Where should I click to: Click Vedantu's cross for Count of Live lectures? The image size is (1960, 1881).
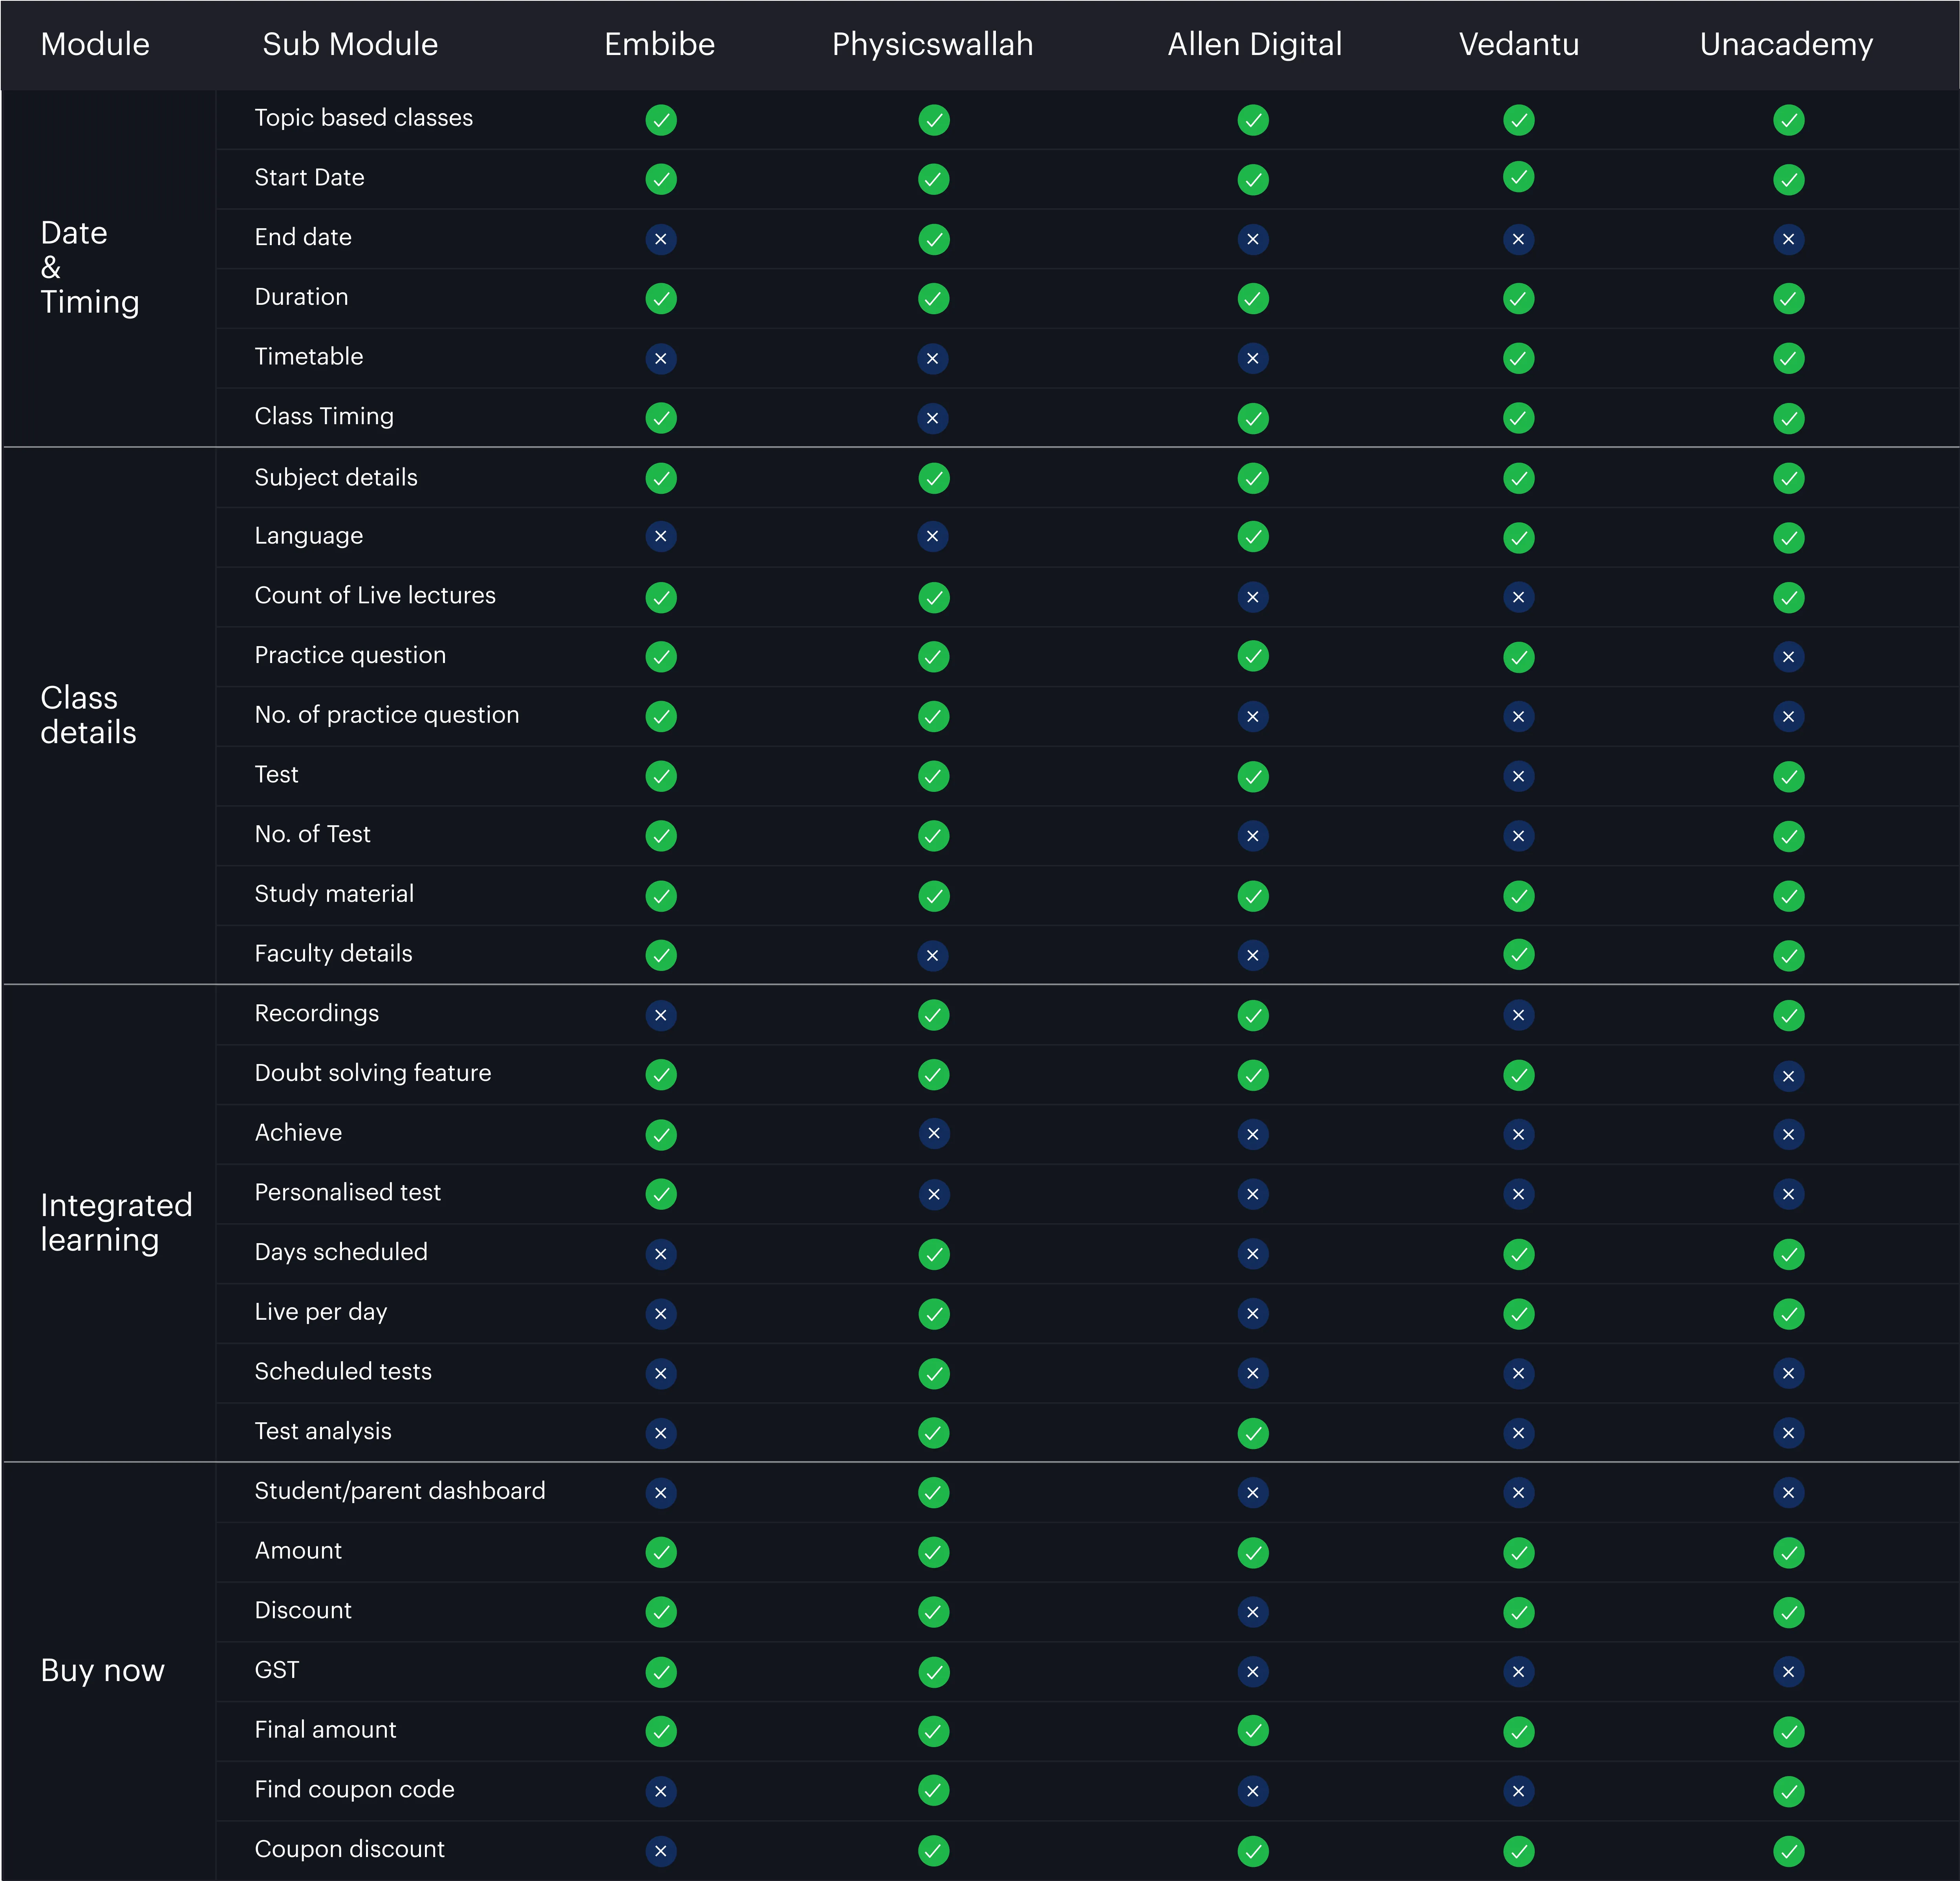(x=1519, y=597)
